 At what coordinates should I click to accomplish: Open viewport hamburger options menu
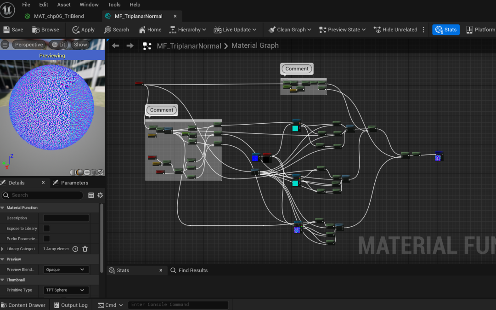[x=5, y=45]
